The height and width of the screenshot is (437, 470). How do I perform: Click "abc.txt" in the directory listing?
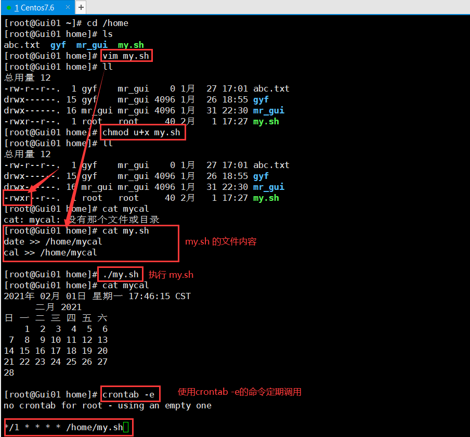pos(22,45)
